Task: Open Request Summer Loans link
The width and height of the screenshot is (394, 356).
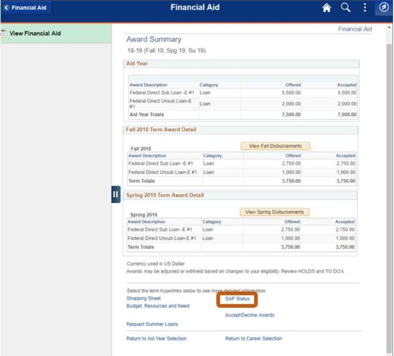Action: pyautogui.click(x=152, y=324)
